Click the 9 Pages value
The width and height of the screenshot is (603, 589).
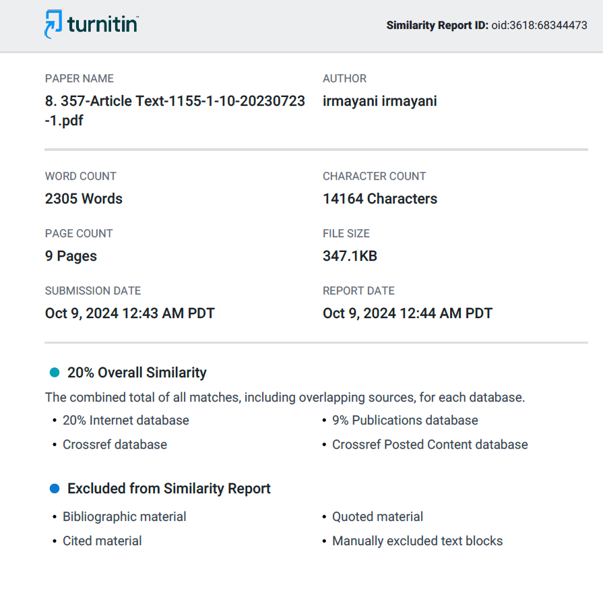pos(71,256)
